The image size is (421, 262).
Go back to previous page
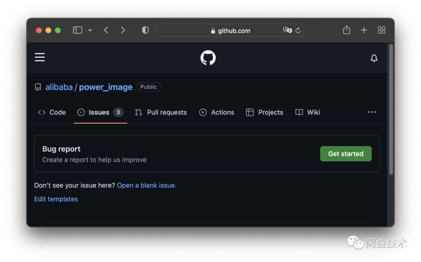(106, 30)
